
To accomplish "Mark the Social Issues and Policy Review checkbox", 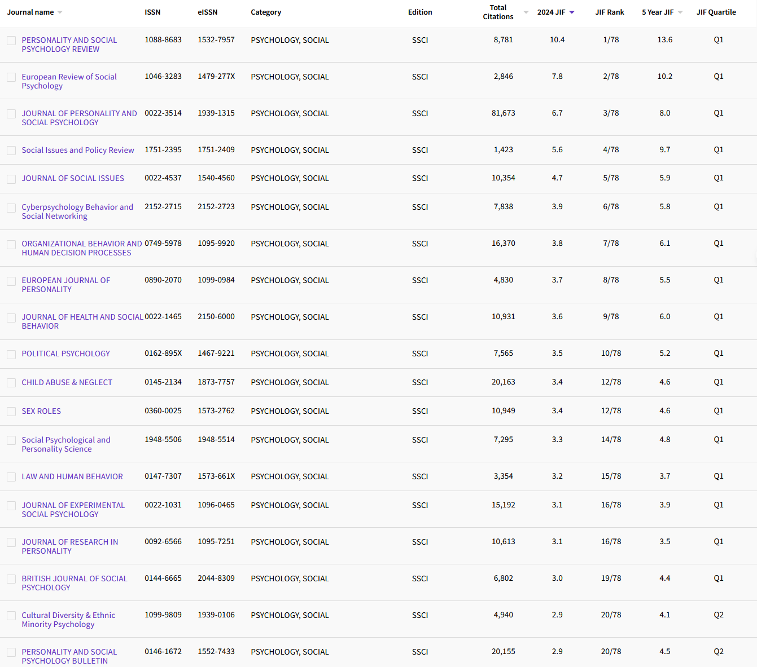I will pyautogui.click(x=11, y=151).
